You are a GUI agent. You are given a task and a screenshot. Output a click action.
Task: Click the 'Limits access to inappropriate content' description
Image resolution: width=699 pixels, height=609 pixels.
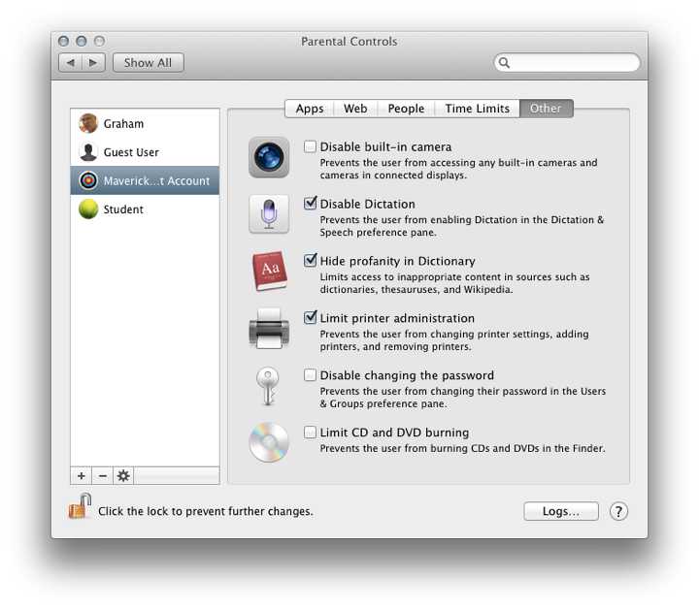[x=454, y=283]
